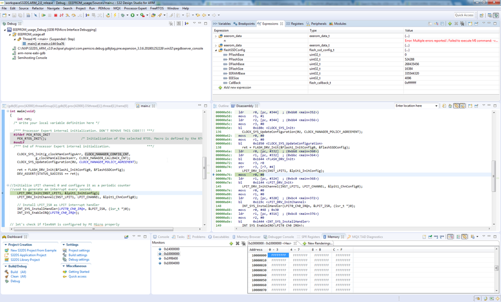Remove all expressions using double-X icon
Screen dimensions: 501x302
(462, 24)
